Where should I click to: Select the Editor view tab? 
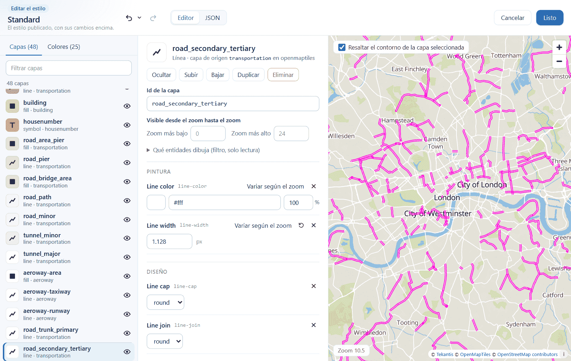tap(186, 18)
